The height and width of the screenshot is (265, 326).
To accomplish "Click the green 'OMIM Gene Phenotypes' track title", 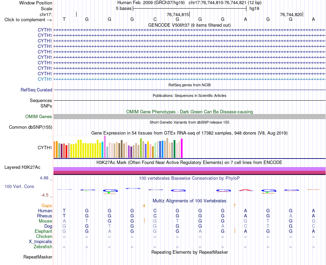I will point(190,112).
